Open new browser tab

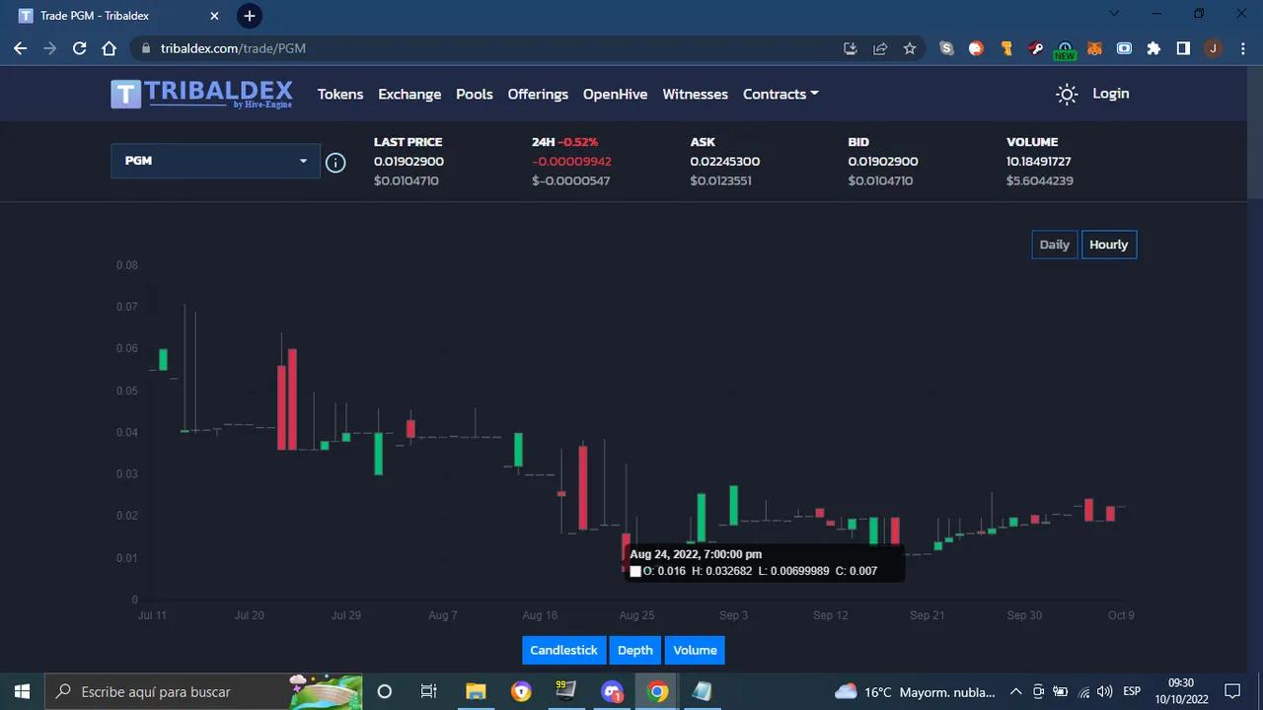250,16
